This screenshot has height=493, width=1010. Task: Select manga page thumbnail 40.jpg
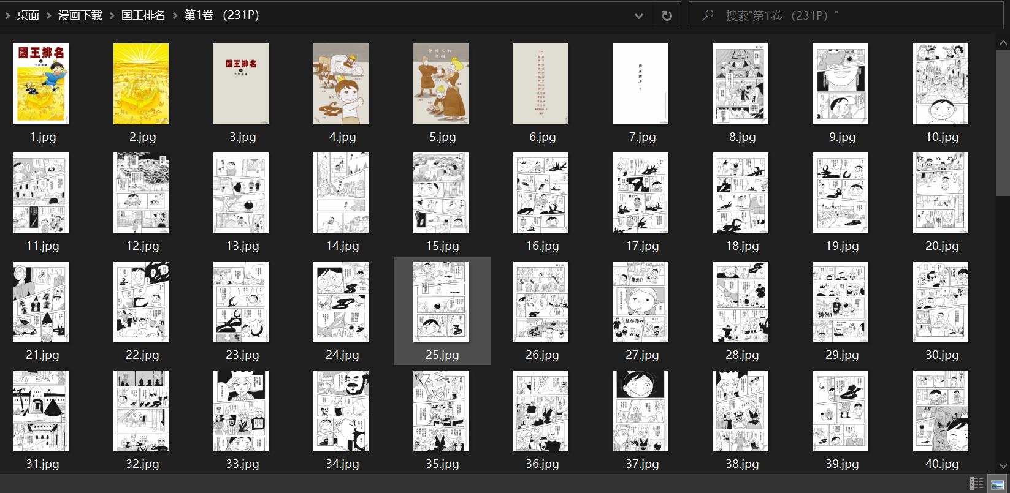[941, 411]
